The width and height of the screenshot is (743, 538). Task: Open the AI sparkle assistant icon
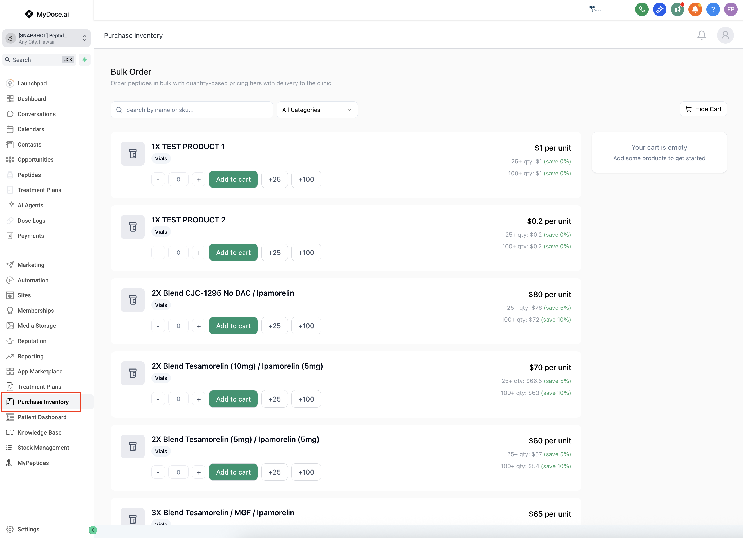[660, 9]
